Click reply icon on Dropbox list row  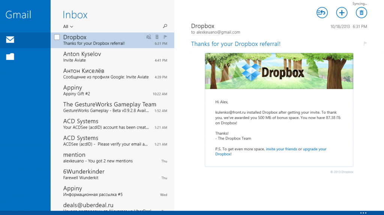coord(148,37)
